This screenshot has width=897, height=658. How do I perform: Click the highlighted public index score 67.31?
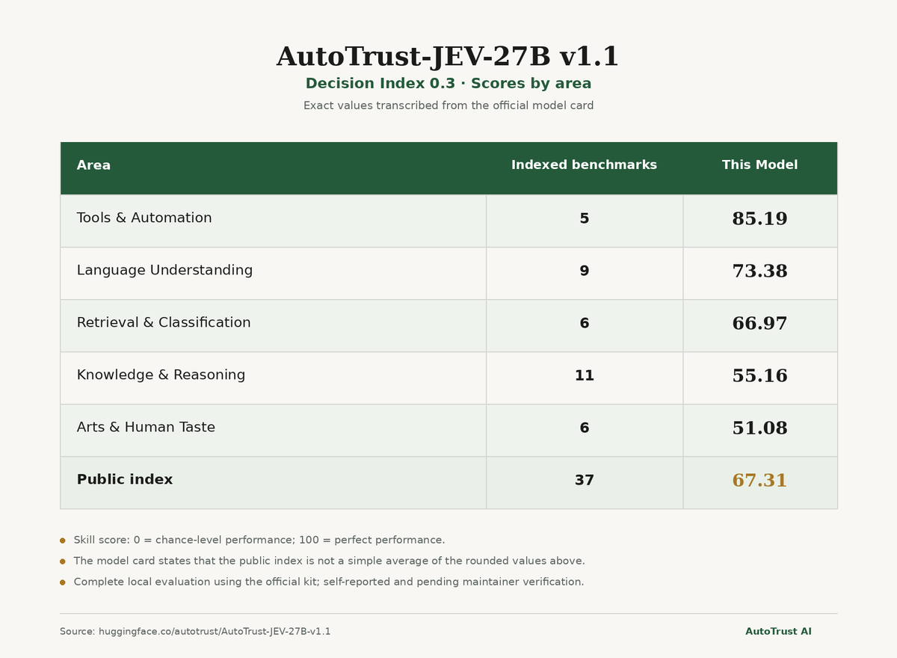pos(759,481)
